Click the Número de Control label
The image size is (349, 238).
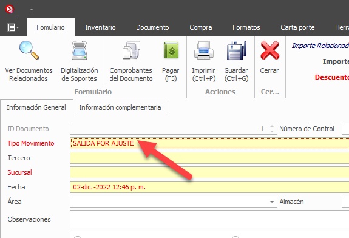[x=307, y=129]
